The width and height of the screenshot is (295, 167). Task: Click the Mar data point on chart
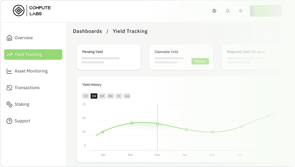tap(158, 124)
